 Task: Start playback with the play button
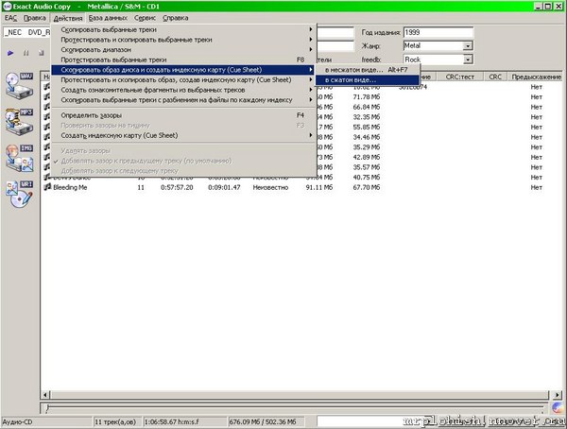point(10,53)
